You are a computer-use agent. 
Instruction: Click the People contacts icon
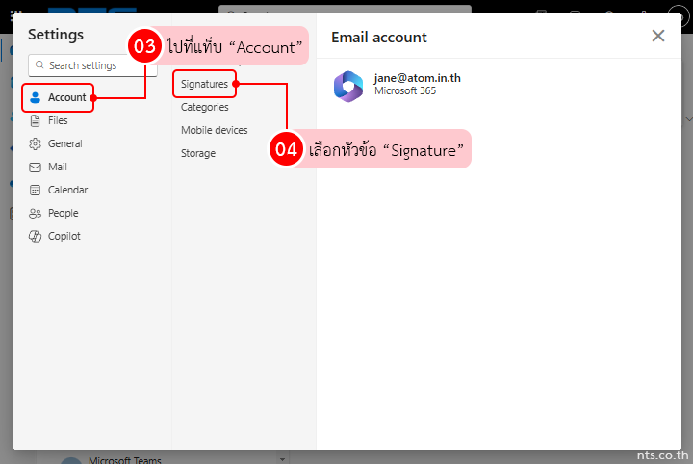[x=35, y=214]
